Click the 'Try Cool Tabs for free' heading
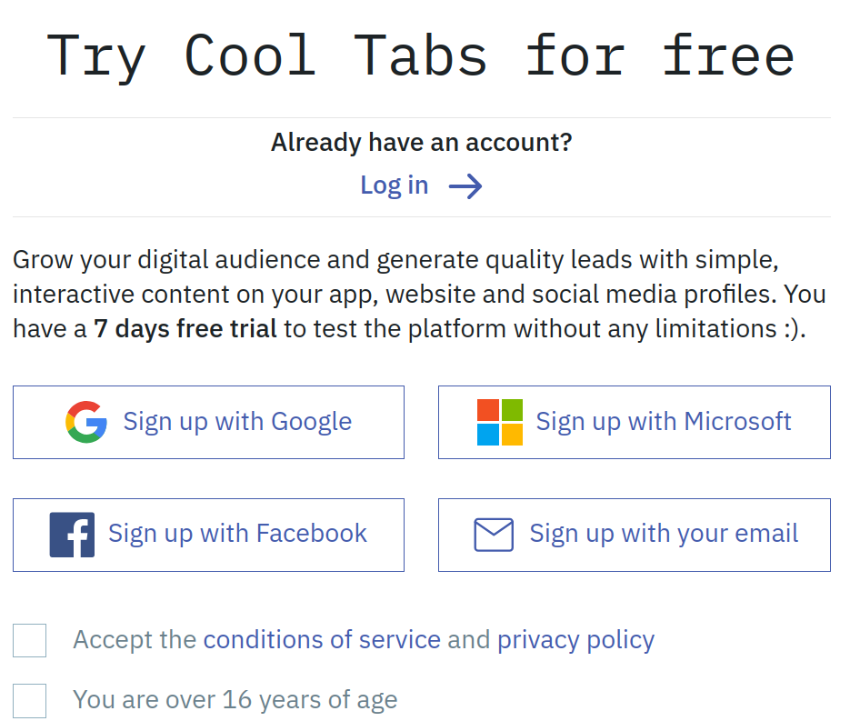This screenshot has width=850, height=721. [x=421, y=55]
